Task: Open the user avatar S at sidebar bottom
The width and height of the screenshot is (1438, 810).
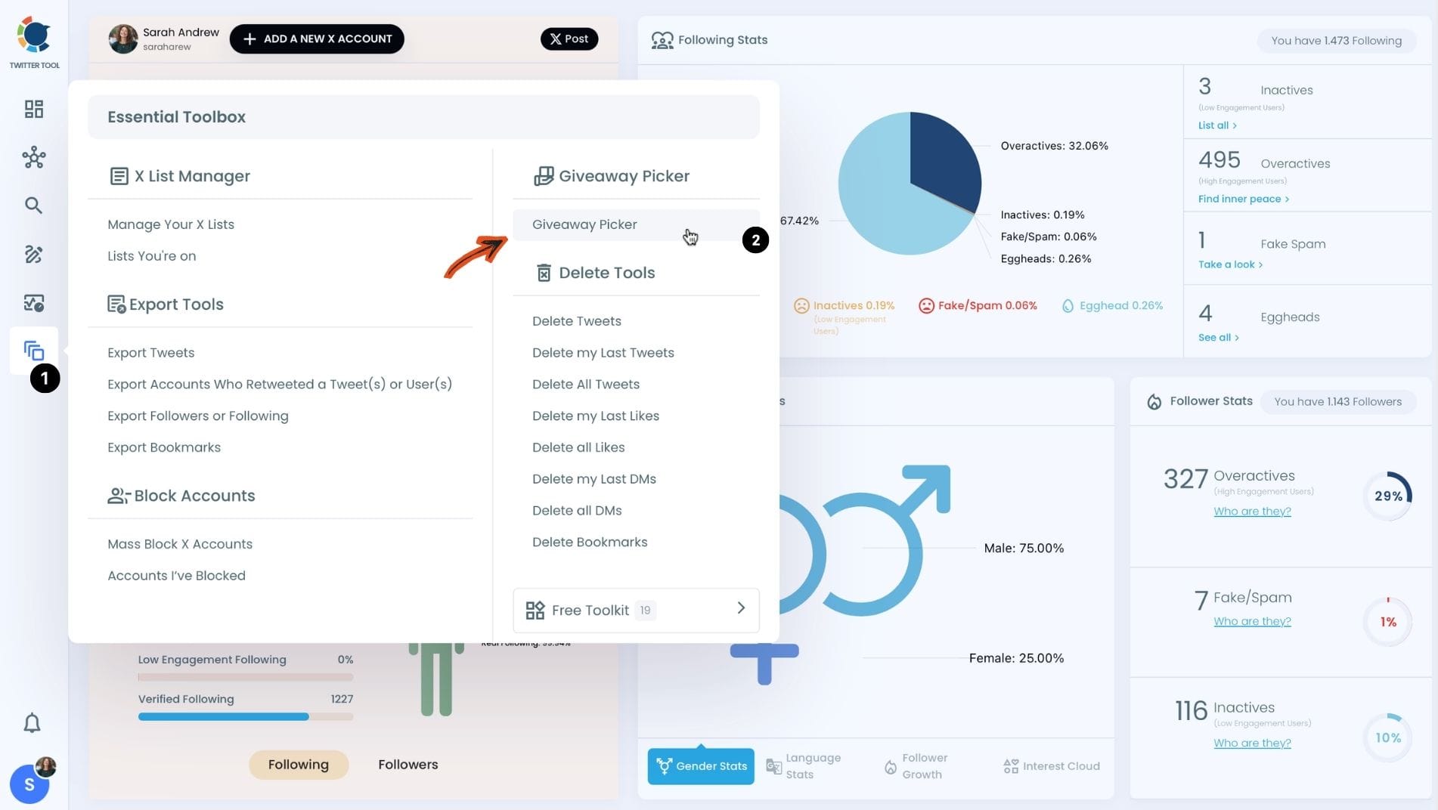Action: click(x=29, y=784)
